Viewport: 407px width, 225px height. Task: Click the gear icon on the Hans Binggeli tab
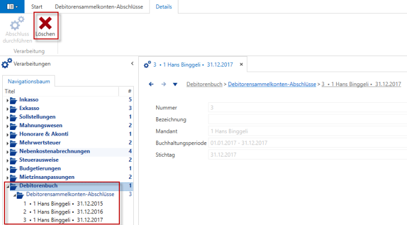coord(147,64)
